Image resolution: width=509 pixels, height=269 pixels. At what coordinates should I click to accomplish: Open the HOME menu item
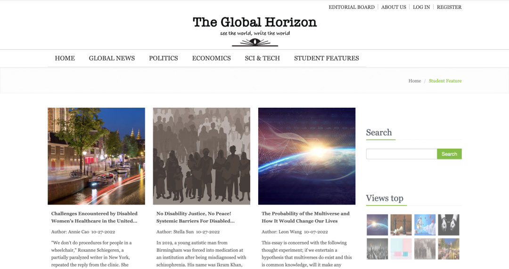(65, 58)
